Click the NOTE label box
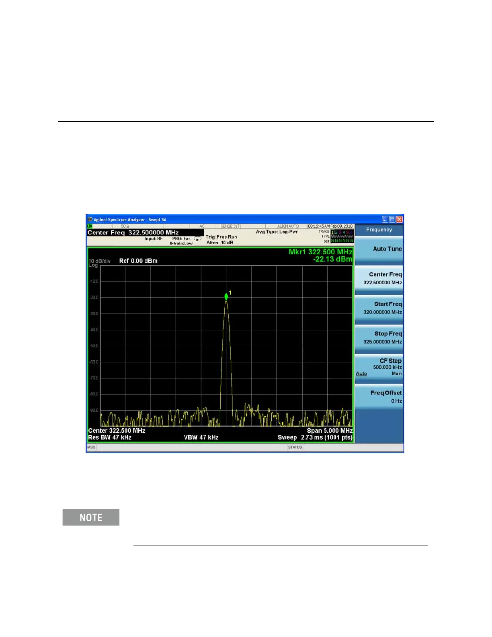Viewport: 492px width, 637px height. point(91,518)
